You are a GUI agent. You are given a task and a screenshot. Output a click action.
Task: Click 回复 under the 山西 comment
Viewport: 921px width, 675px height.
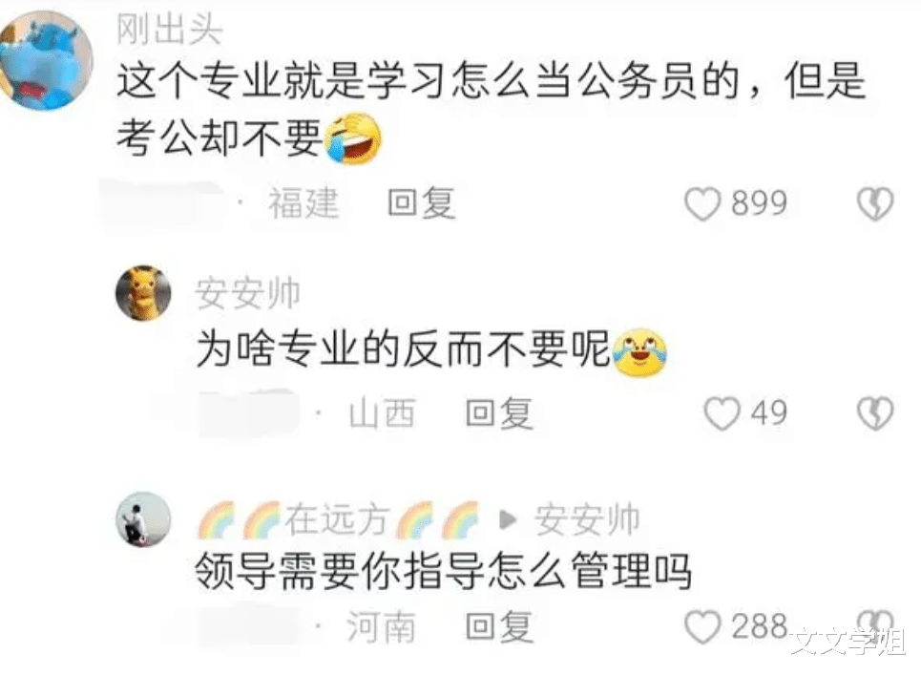coord(499,413)
